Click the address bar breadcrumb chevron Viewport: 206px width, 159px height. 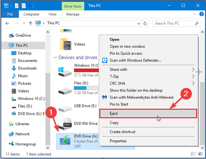coord(44,23)
